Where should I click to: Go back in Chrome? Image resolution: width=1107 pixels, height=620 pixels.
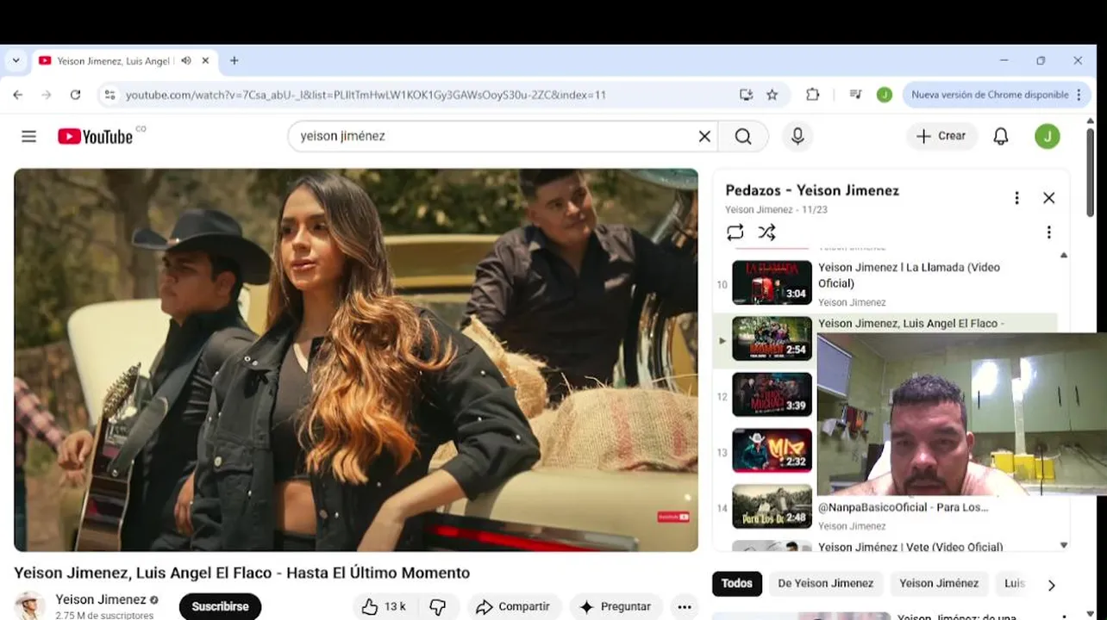pyautogui.click(x=18, y=95)
